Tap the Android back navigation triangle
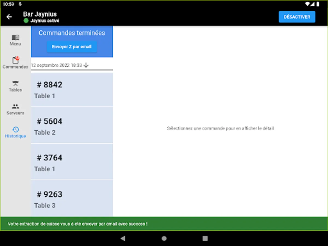 pos(123,238)
